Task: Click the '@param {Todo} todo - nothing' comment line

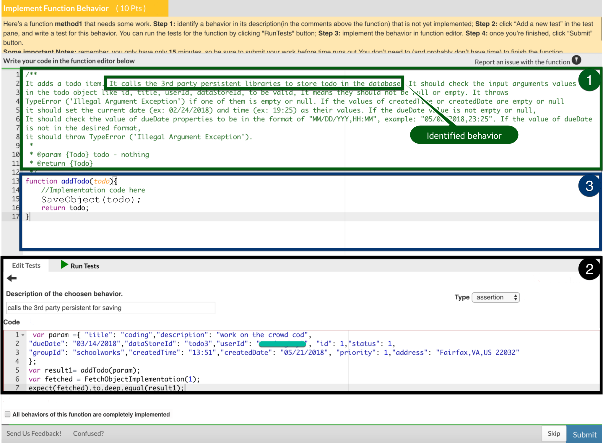Action: coord(90,155)
